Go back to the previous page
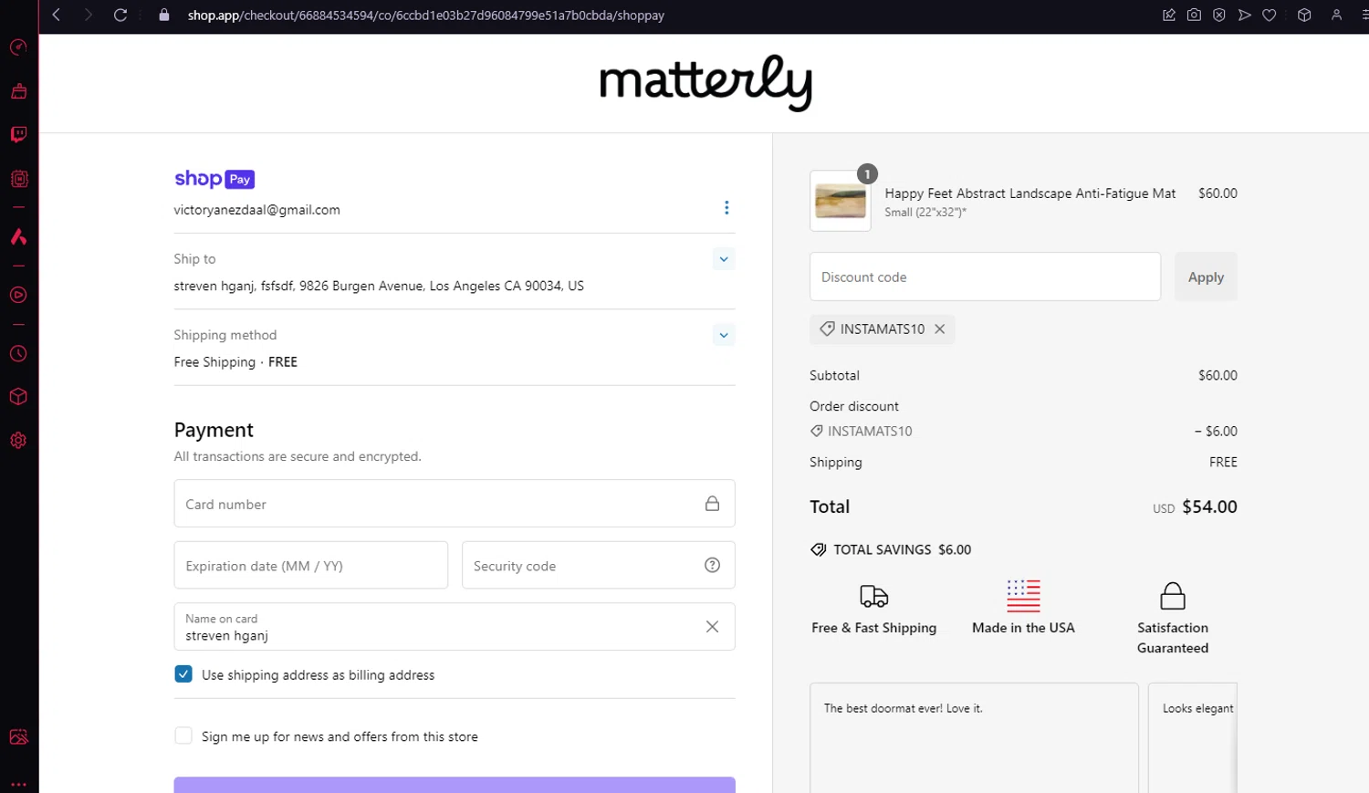 point(57,15)
